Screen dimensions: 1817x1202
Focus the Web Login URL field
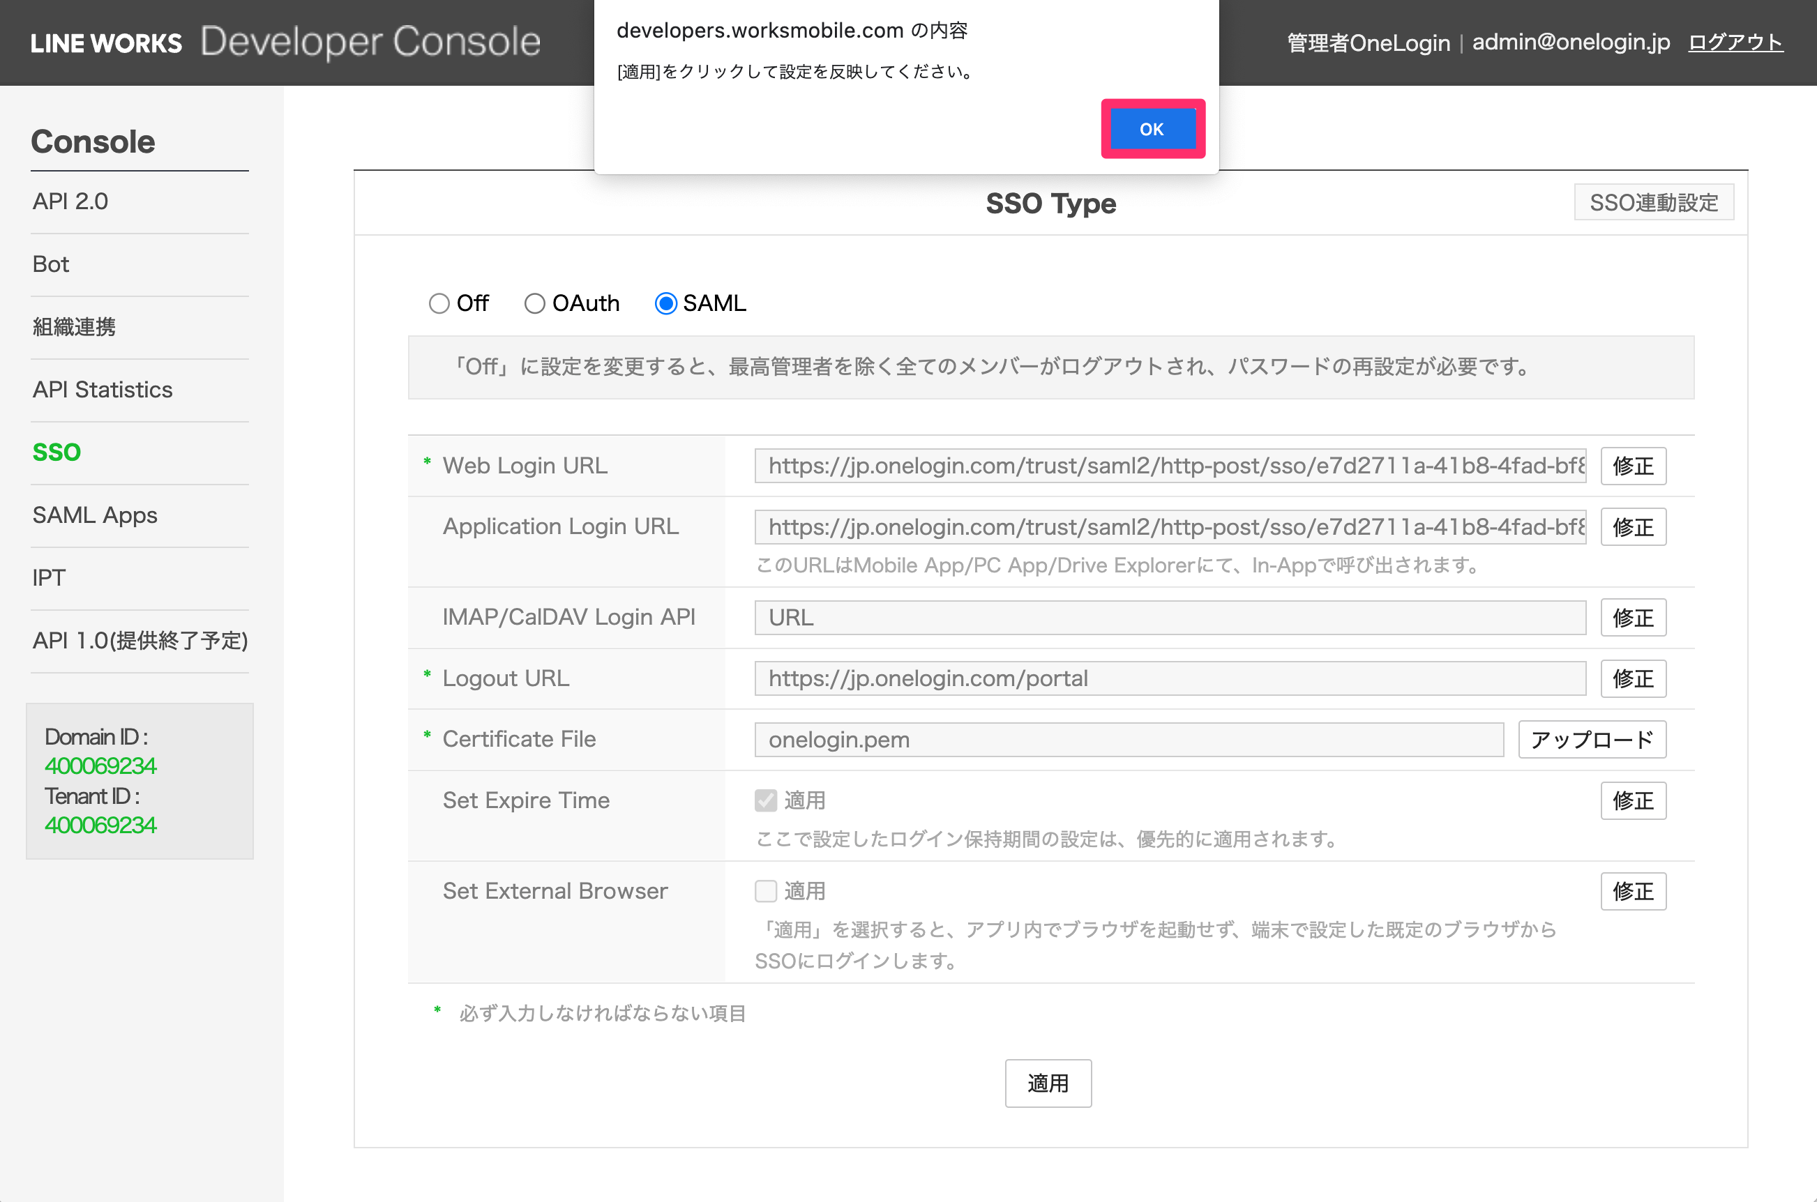tap(1170, 466)
